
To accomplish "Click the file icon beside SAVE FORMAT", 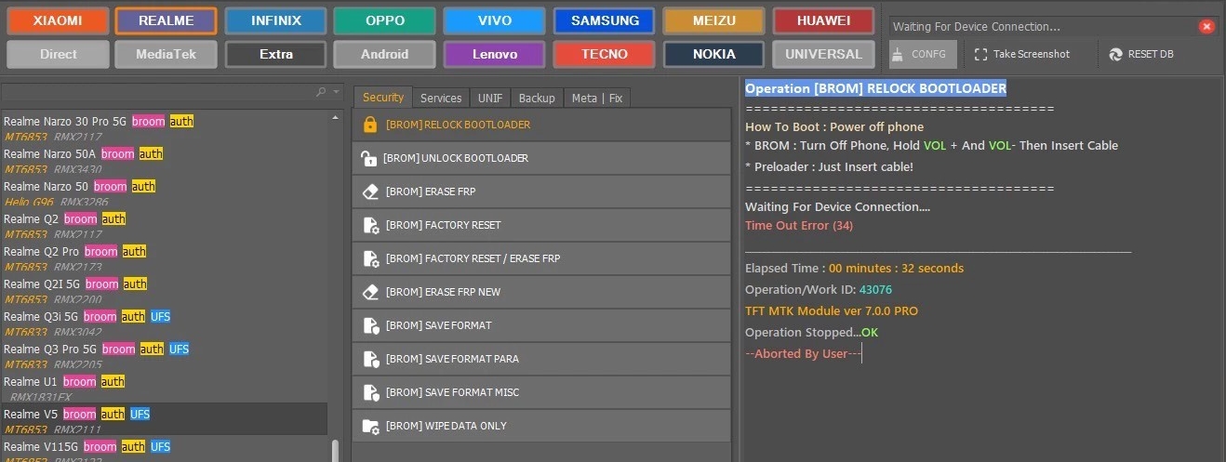I will 370,325.
